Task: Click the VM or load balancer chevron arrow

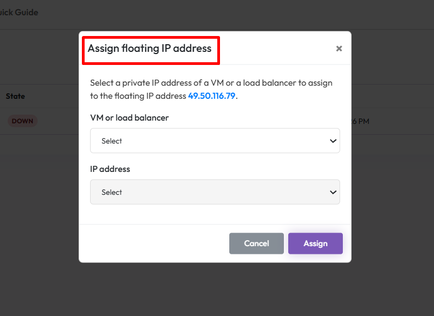Action: [x=333, y=141]
